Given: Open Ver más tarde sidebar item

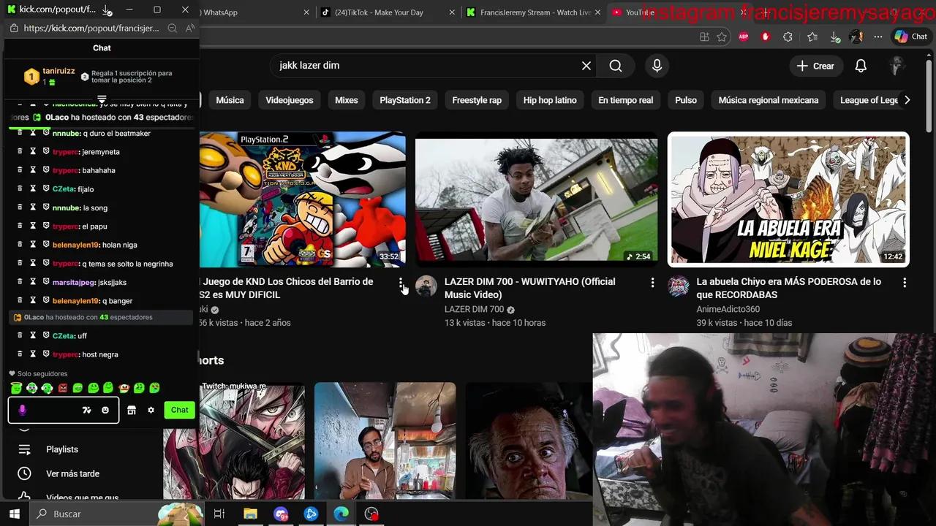Looking at the screenshot, I should (x=72, y=474).
